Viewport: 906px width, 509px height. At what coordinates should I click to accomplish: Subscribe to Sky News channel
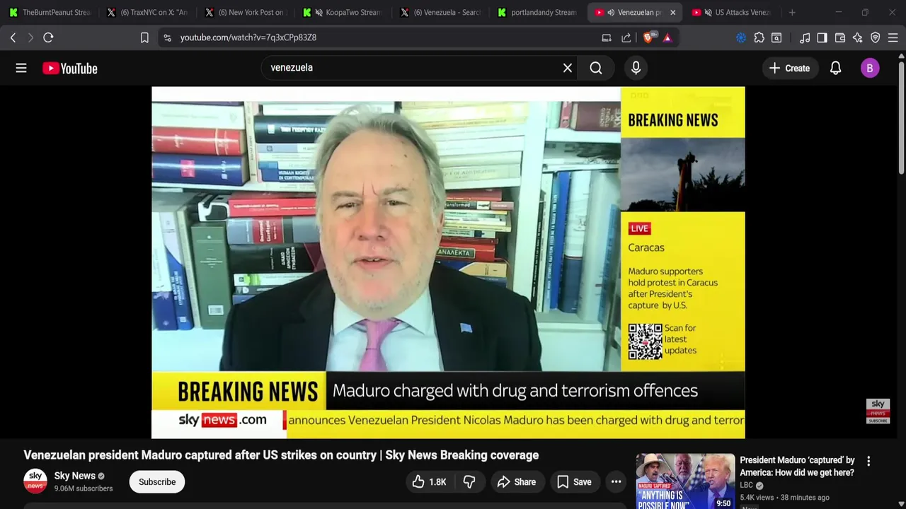tap(157, 482)
